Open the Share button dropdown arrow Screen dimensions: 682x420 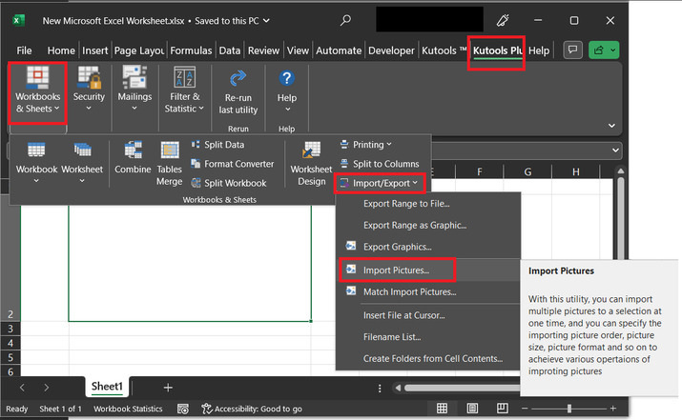tap(612, 50)
